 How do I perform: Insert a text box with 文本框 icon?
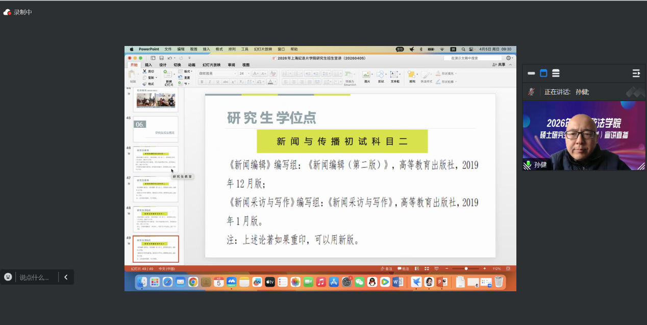pos(395,77)
